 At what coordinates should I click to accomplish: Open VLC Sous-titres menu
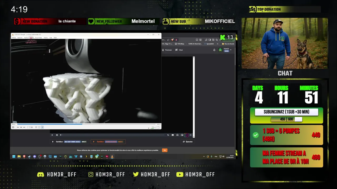click(38, 38)
